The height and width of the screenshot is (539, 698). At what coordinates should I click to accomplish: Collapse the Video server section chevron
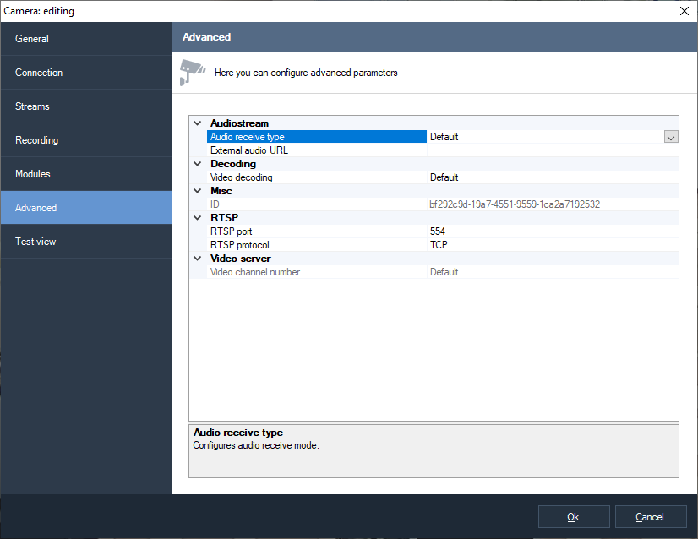[198, 259]
